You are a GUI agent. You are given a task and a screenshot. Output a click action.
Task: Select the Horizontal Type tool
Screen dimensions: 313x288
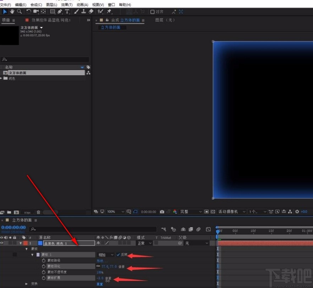pos(67,12)
